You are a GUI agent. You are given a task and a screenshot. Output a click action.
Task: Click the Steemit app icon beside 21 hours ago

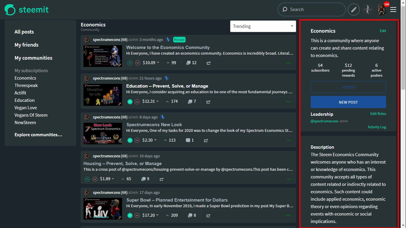(166, 78)
